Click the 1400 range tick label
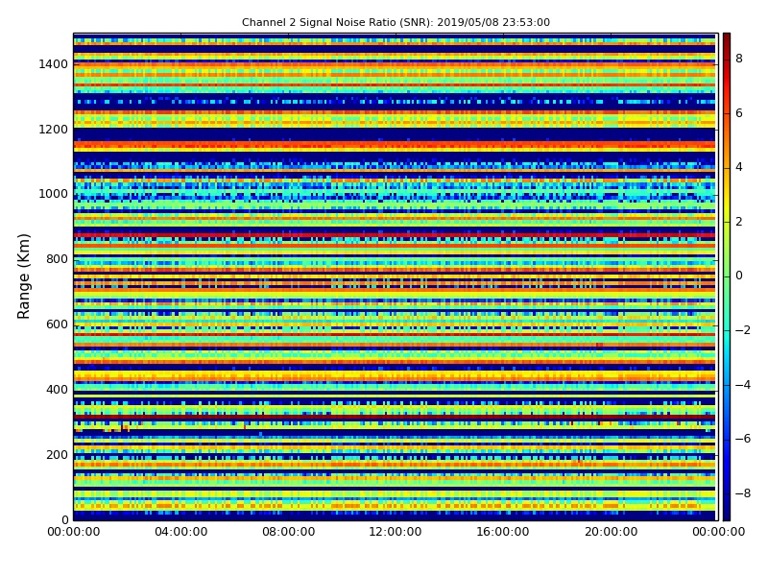The height and width of the screenshot is (576, 768). point(54,64)
